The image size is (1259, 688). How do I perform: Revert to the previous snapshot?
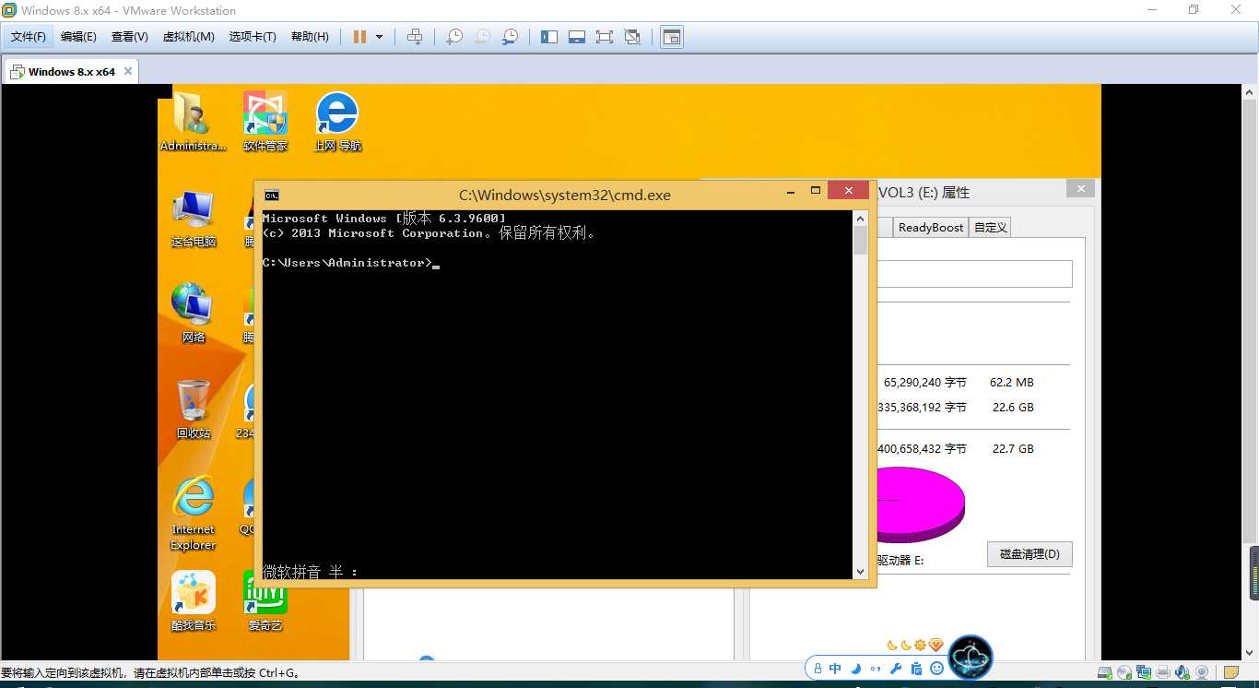coord(482,37)
